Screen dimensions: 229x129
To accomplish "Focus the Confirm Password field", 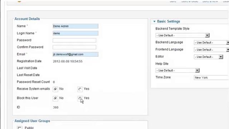I will (x=74, y=47).
